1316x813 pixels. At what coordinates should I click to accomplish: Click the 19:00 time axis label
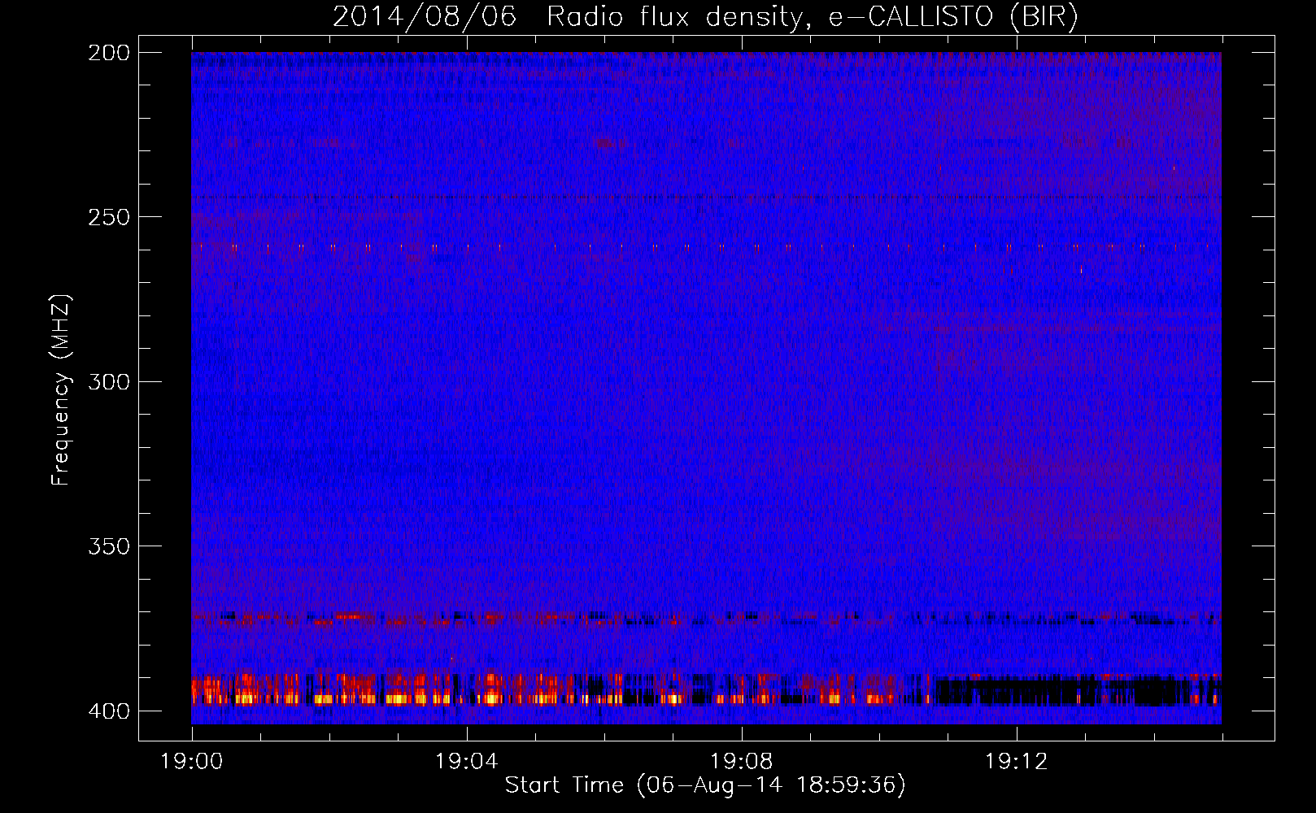tap(192, 762)
